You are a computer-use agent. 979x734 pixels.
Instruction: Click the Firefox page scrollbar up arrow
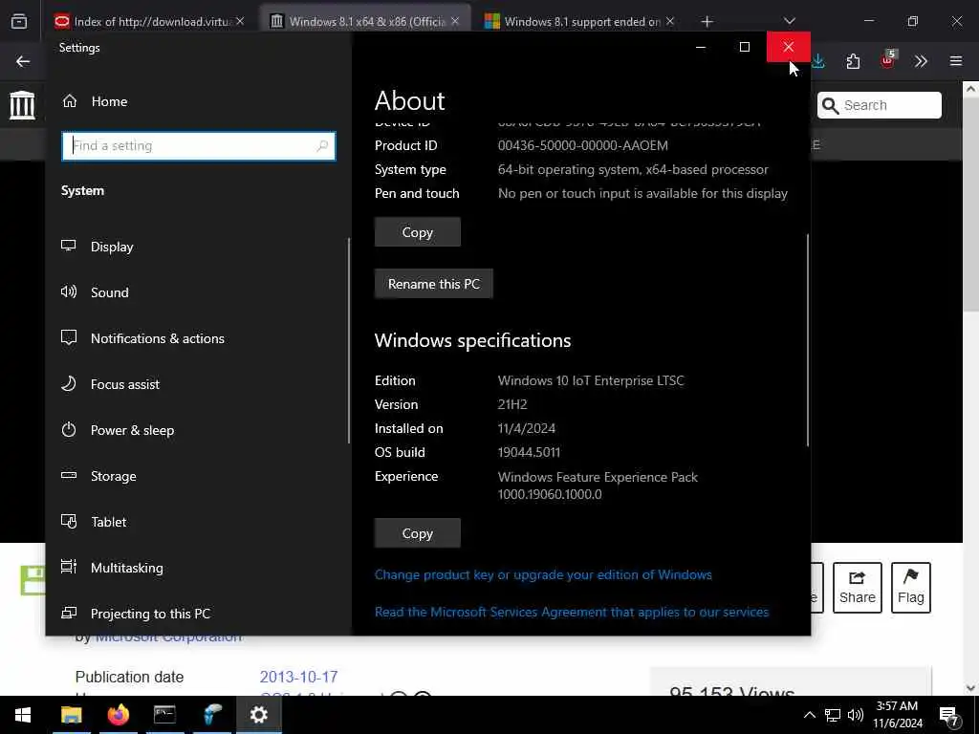click(970, 89)
